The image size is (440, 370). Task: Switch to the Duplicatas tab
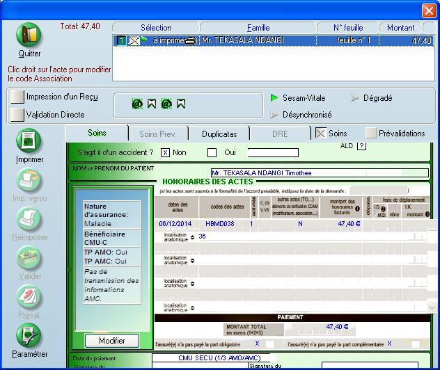pos(219,134)
